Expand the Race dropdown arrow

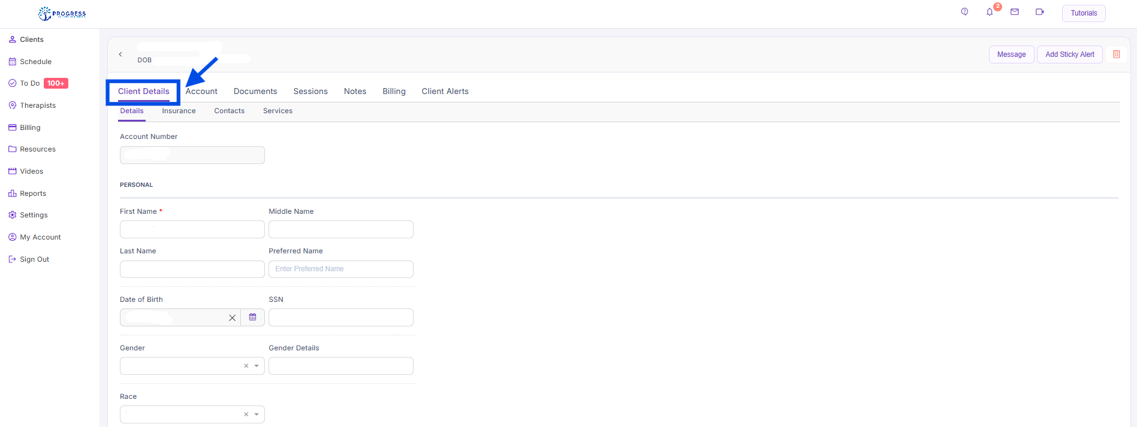(257, 414)
